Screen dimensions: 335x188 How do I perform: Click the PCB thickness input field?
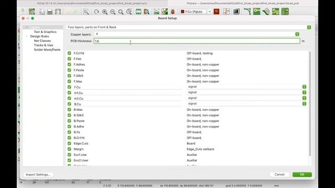click(x=197, y=41)
